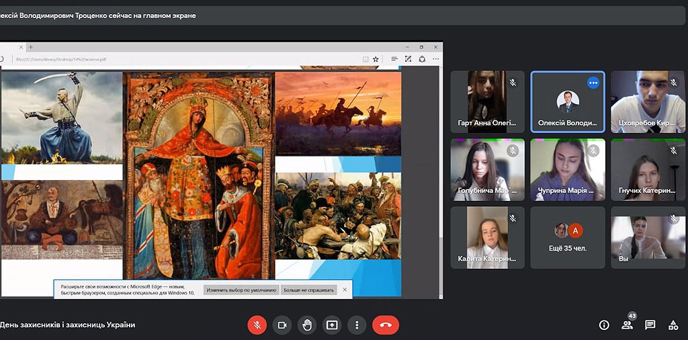
Task: Select Чуприна Марія's video tile
Action: click(x=568, y=169)
